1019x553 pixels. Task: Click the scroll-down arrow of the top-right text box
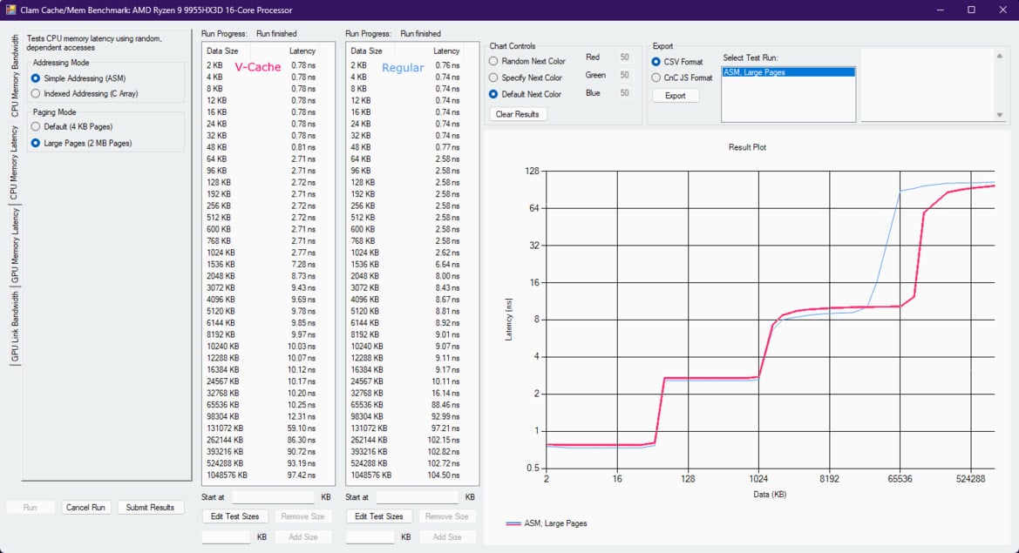tap(1000, 115)
